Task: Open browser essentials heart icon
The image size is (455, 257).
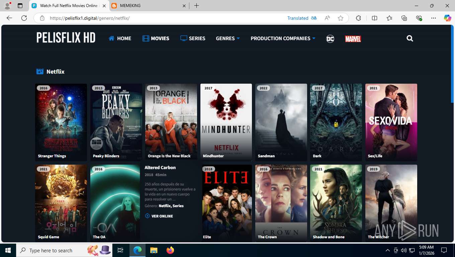Action: pos(419,18)
